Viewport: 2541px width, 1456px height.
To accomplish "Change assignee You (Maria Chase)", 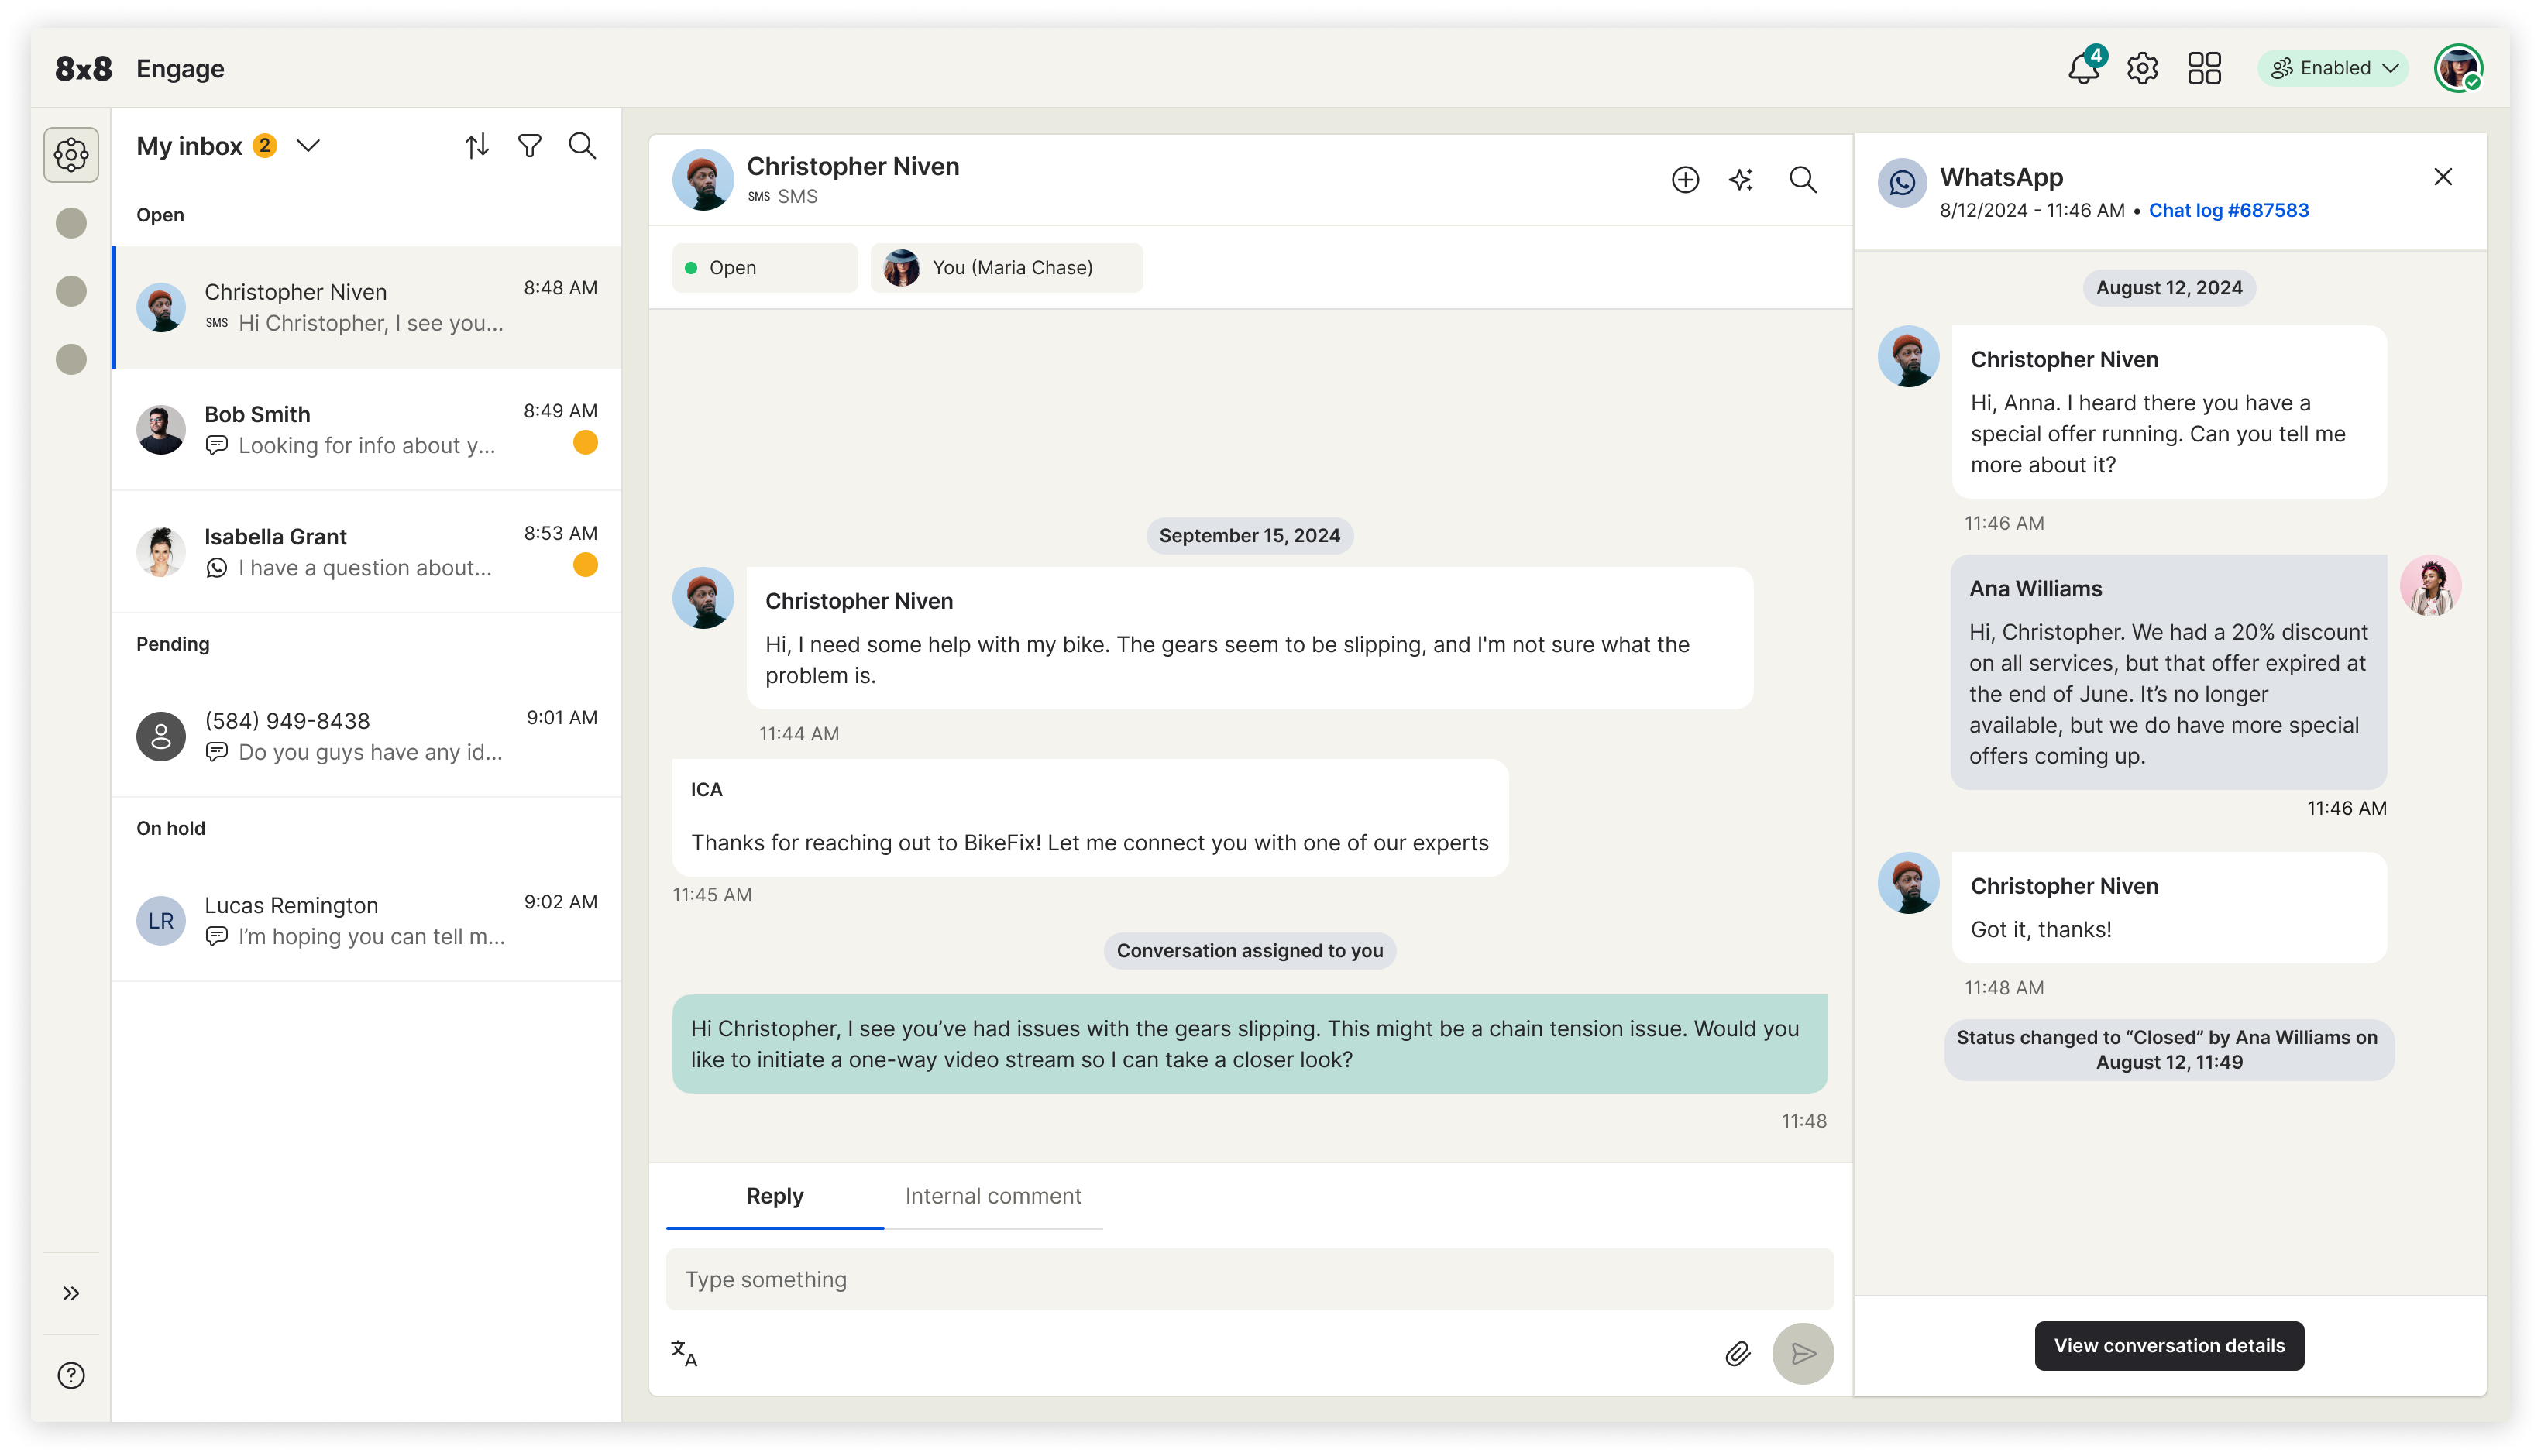I will coord(1006,268).
